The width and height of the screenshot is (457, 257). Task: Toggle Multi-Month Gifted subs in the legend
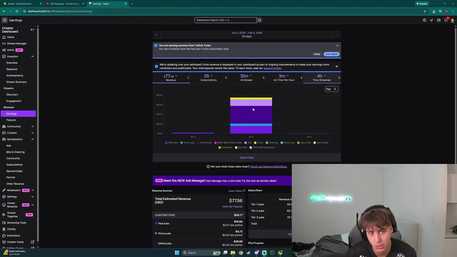pos(228,142)
